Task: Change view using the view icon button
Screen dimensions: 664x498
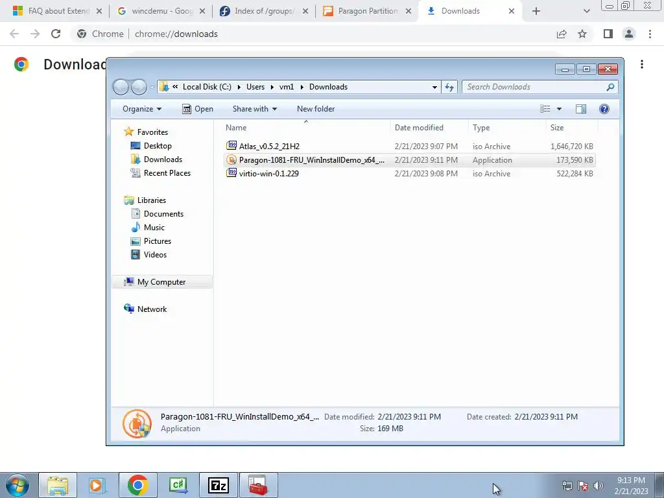Action: (545, 109)
